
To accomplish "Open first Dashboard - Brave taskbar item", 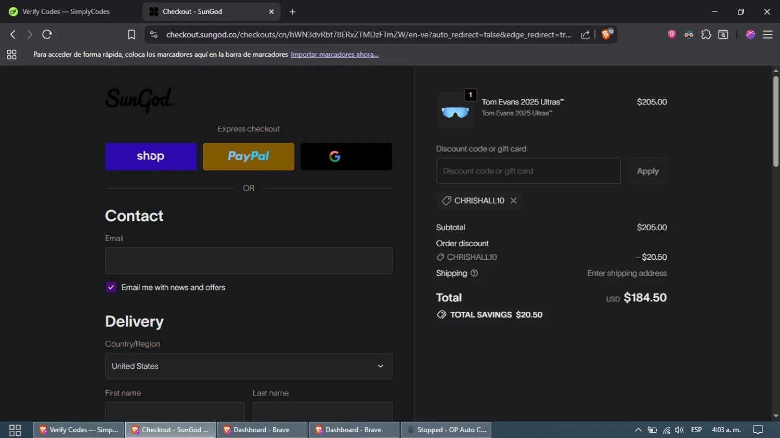I will click(x=262, y=430).
